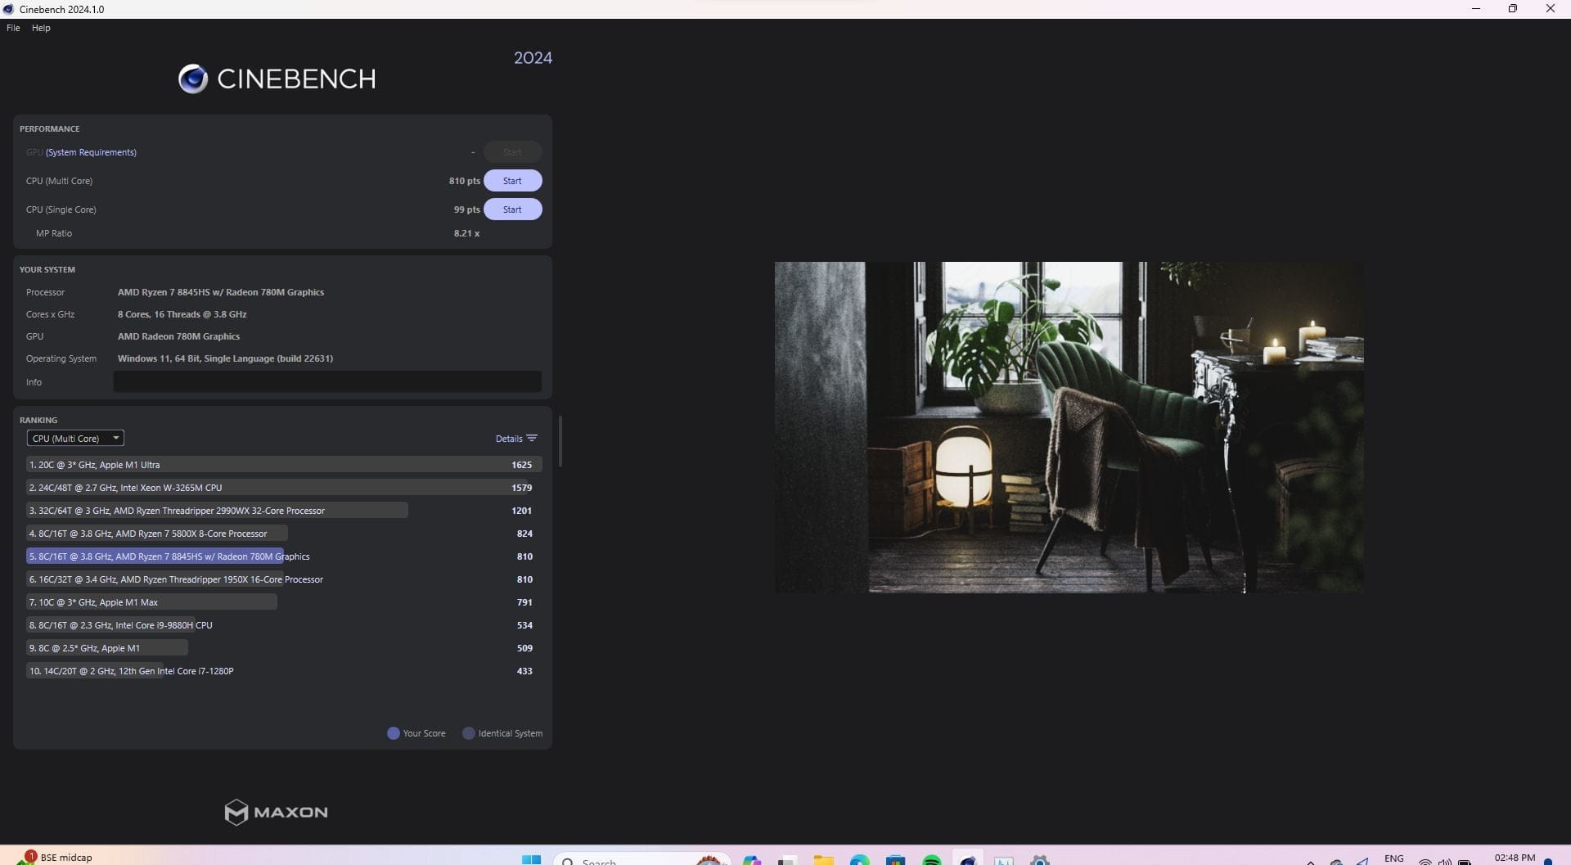Open the Windows Start menu

[531, 859]
